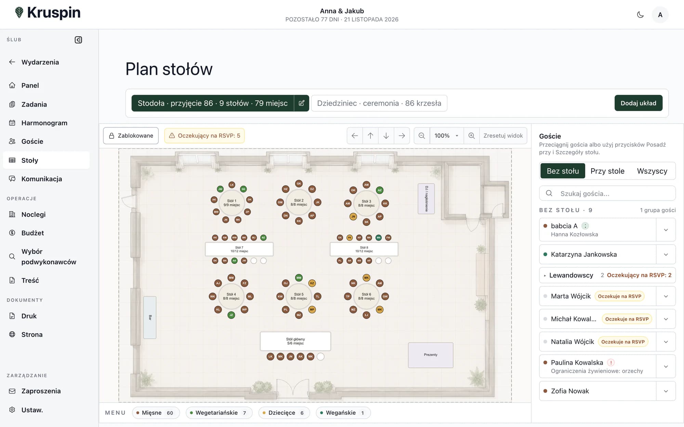Toggle Wegańskie menu filter chip
This screenshot has height=427, width=684.
[343, 413]
